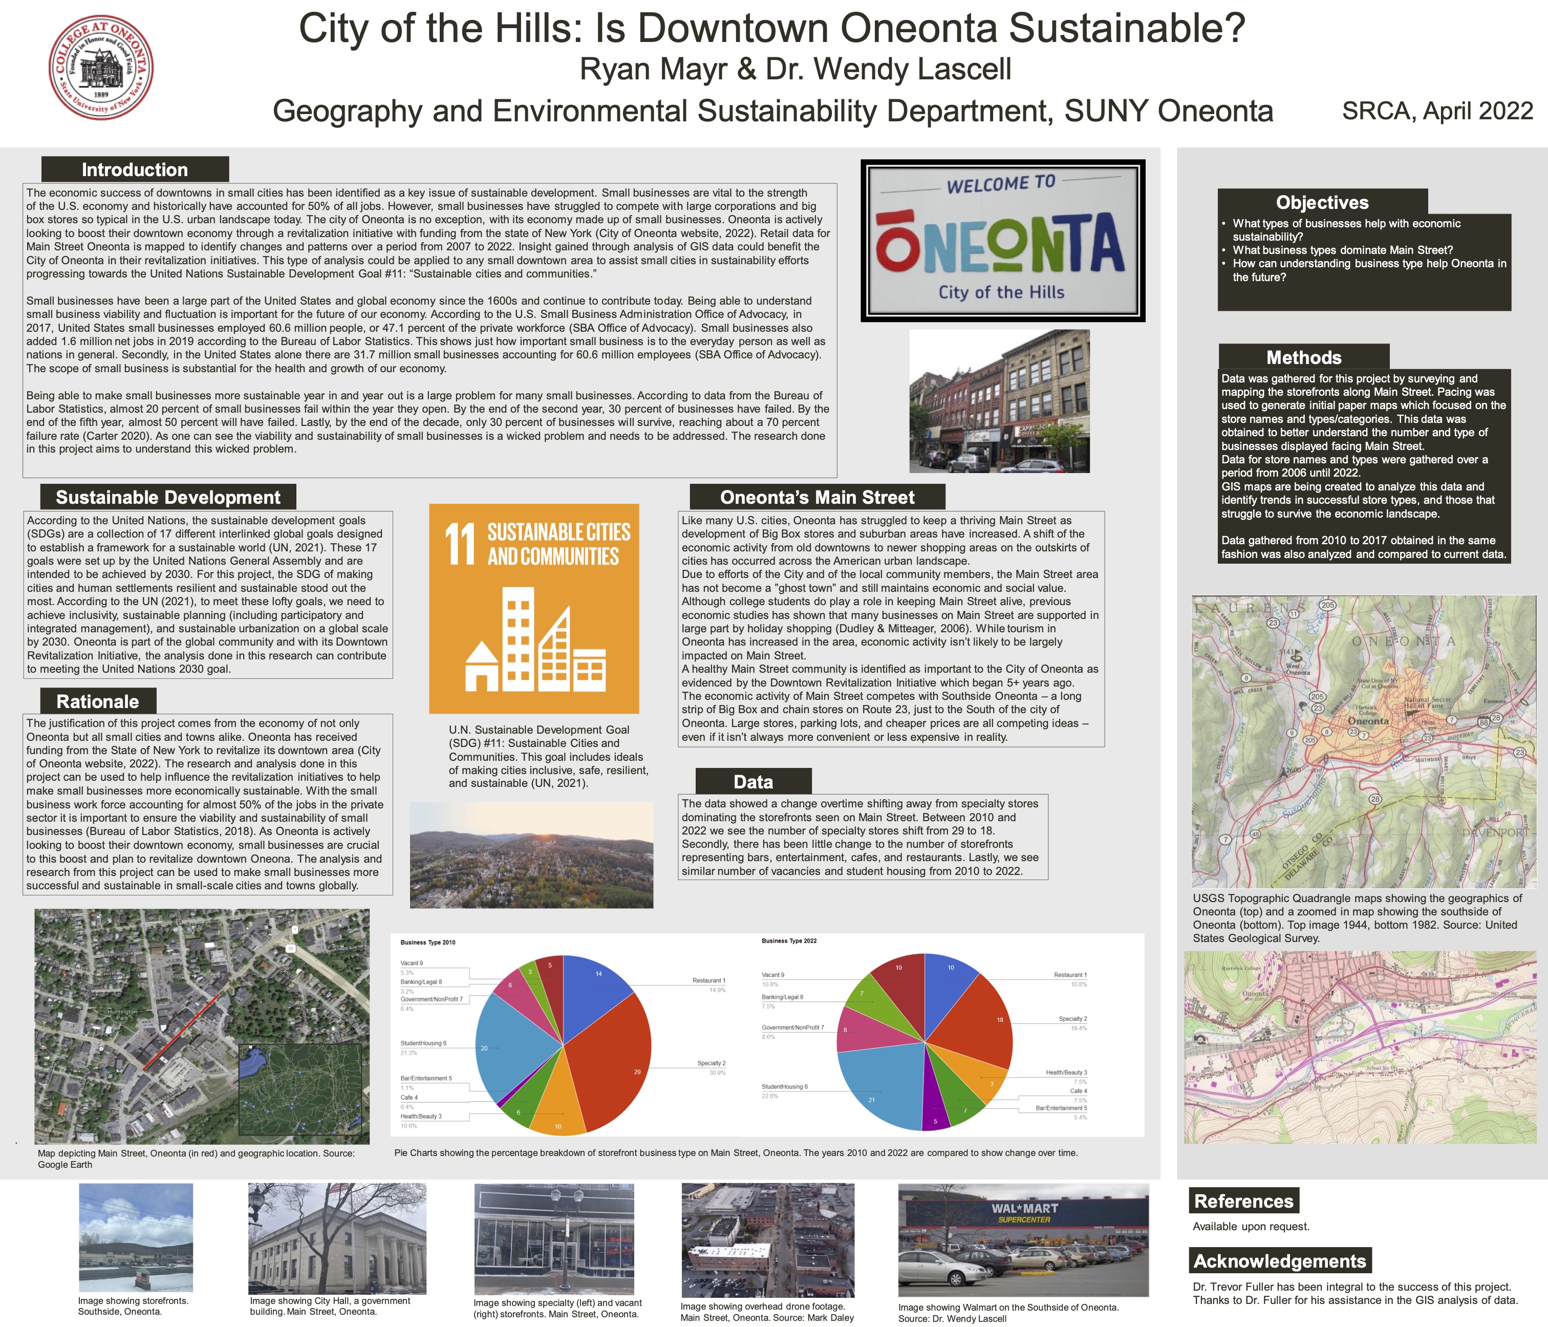The width and height of the screenshot is (1548, 1327).
Task: Click the SDG #11 caption under the orange graphic
Action: [549, 756]
